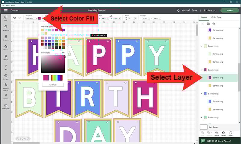The image size is (241, 144).
Task: Click the rotate angle input field
Action: pos(131,18)
